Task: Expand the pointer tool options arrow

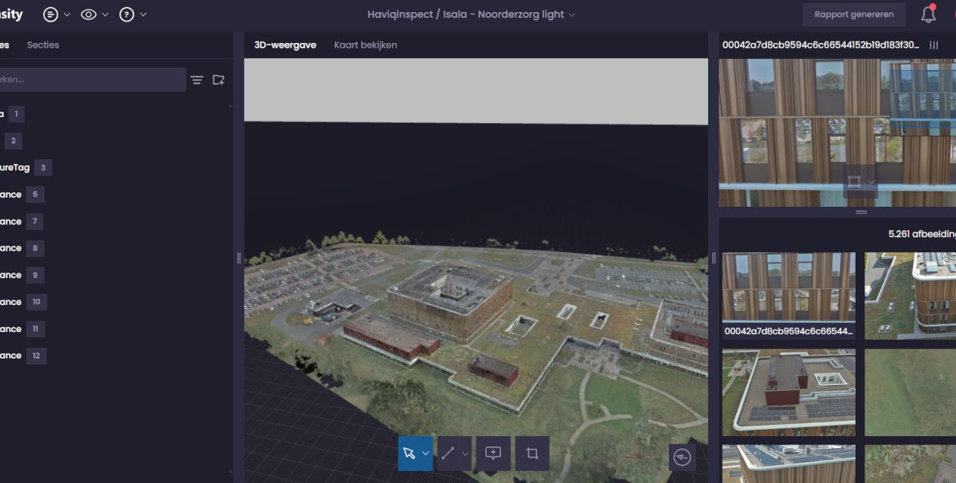Action: (426, 454)
